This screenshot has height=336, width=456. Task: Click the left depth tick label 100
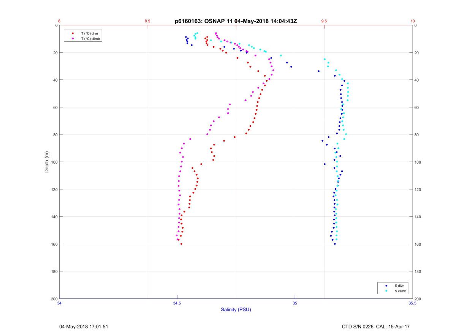(54, 162)
